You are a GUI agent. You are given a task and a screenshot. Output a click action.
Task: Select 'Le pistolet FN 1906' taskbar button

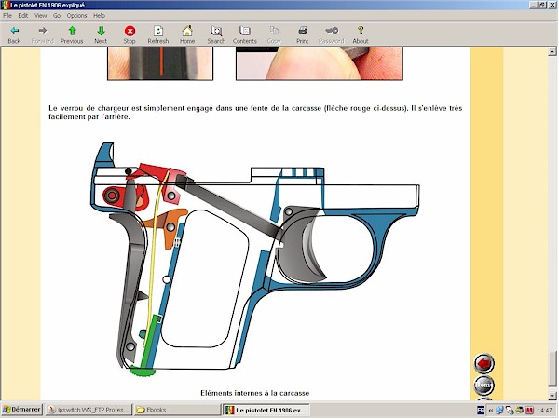[266, 410]
